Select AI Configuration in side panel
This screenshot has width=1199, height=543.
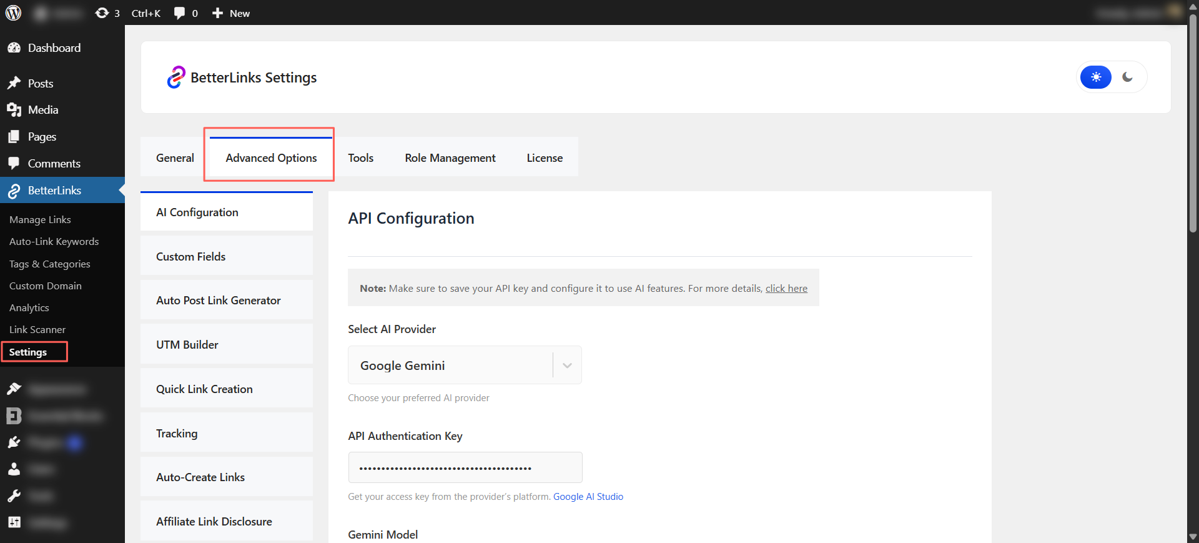click(x=227, y=212)
